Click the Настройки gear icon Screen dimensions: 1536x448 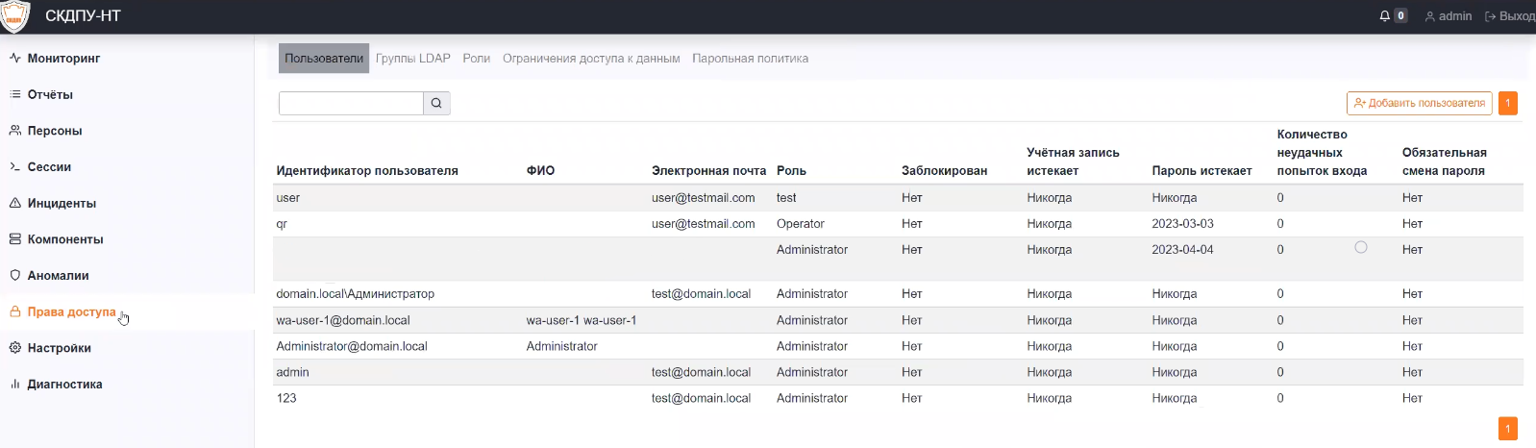[x=15, y=348]
